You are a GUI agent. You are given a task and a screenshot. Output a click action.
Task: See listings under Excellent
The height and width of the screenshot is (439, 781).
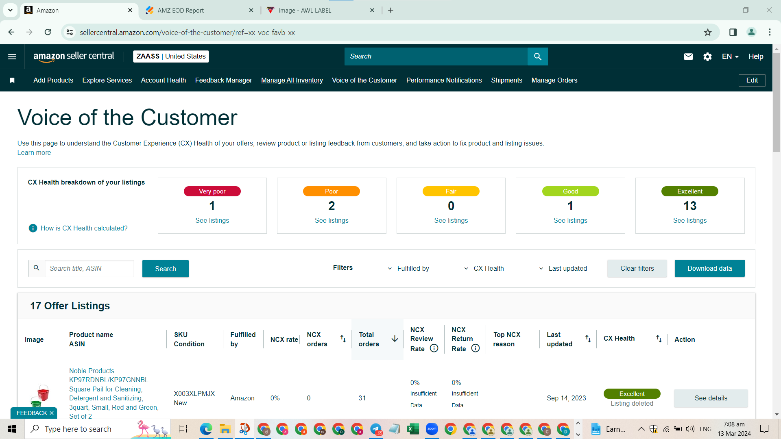coord(690,221)
